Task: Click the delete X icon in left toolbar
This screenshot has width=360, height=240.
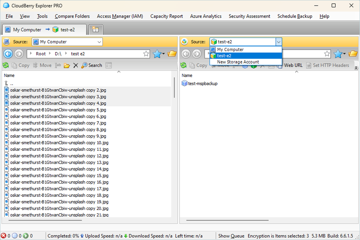Action: point(76,66)
